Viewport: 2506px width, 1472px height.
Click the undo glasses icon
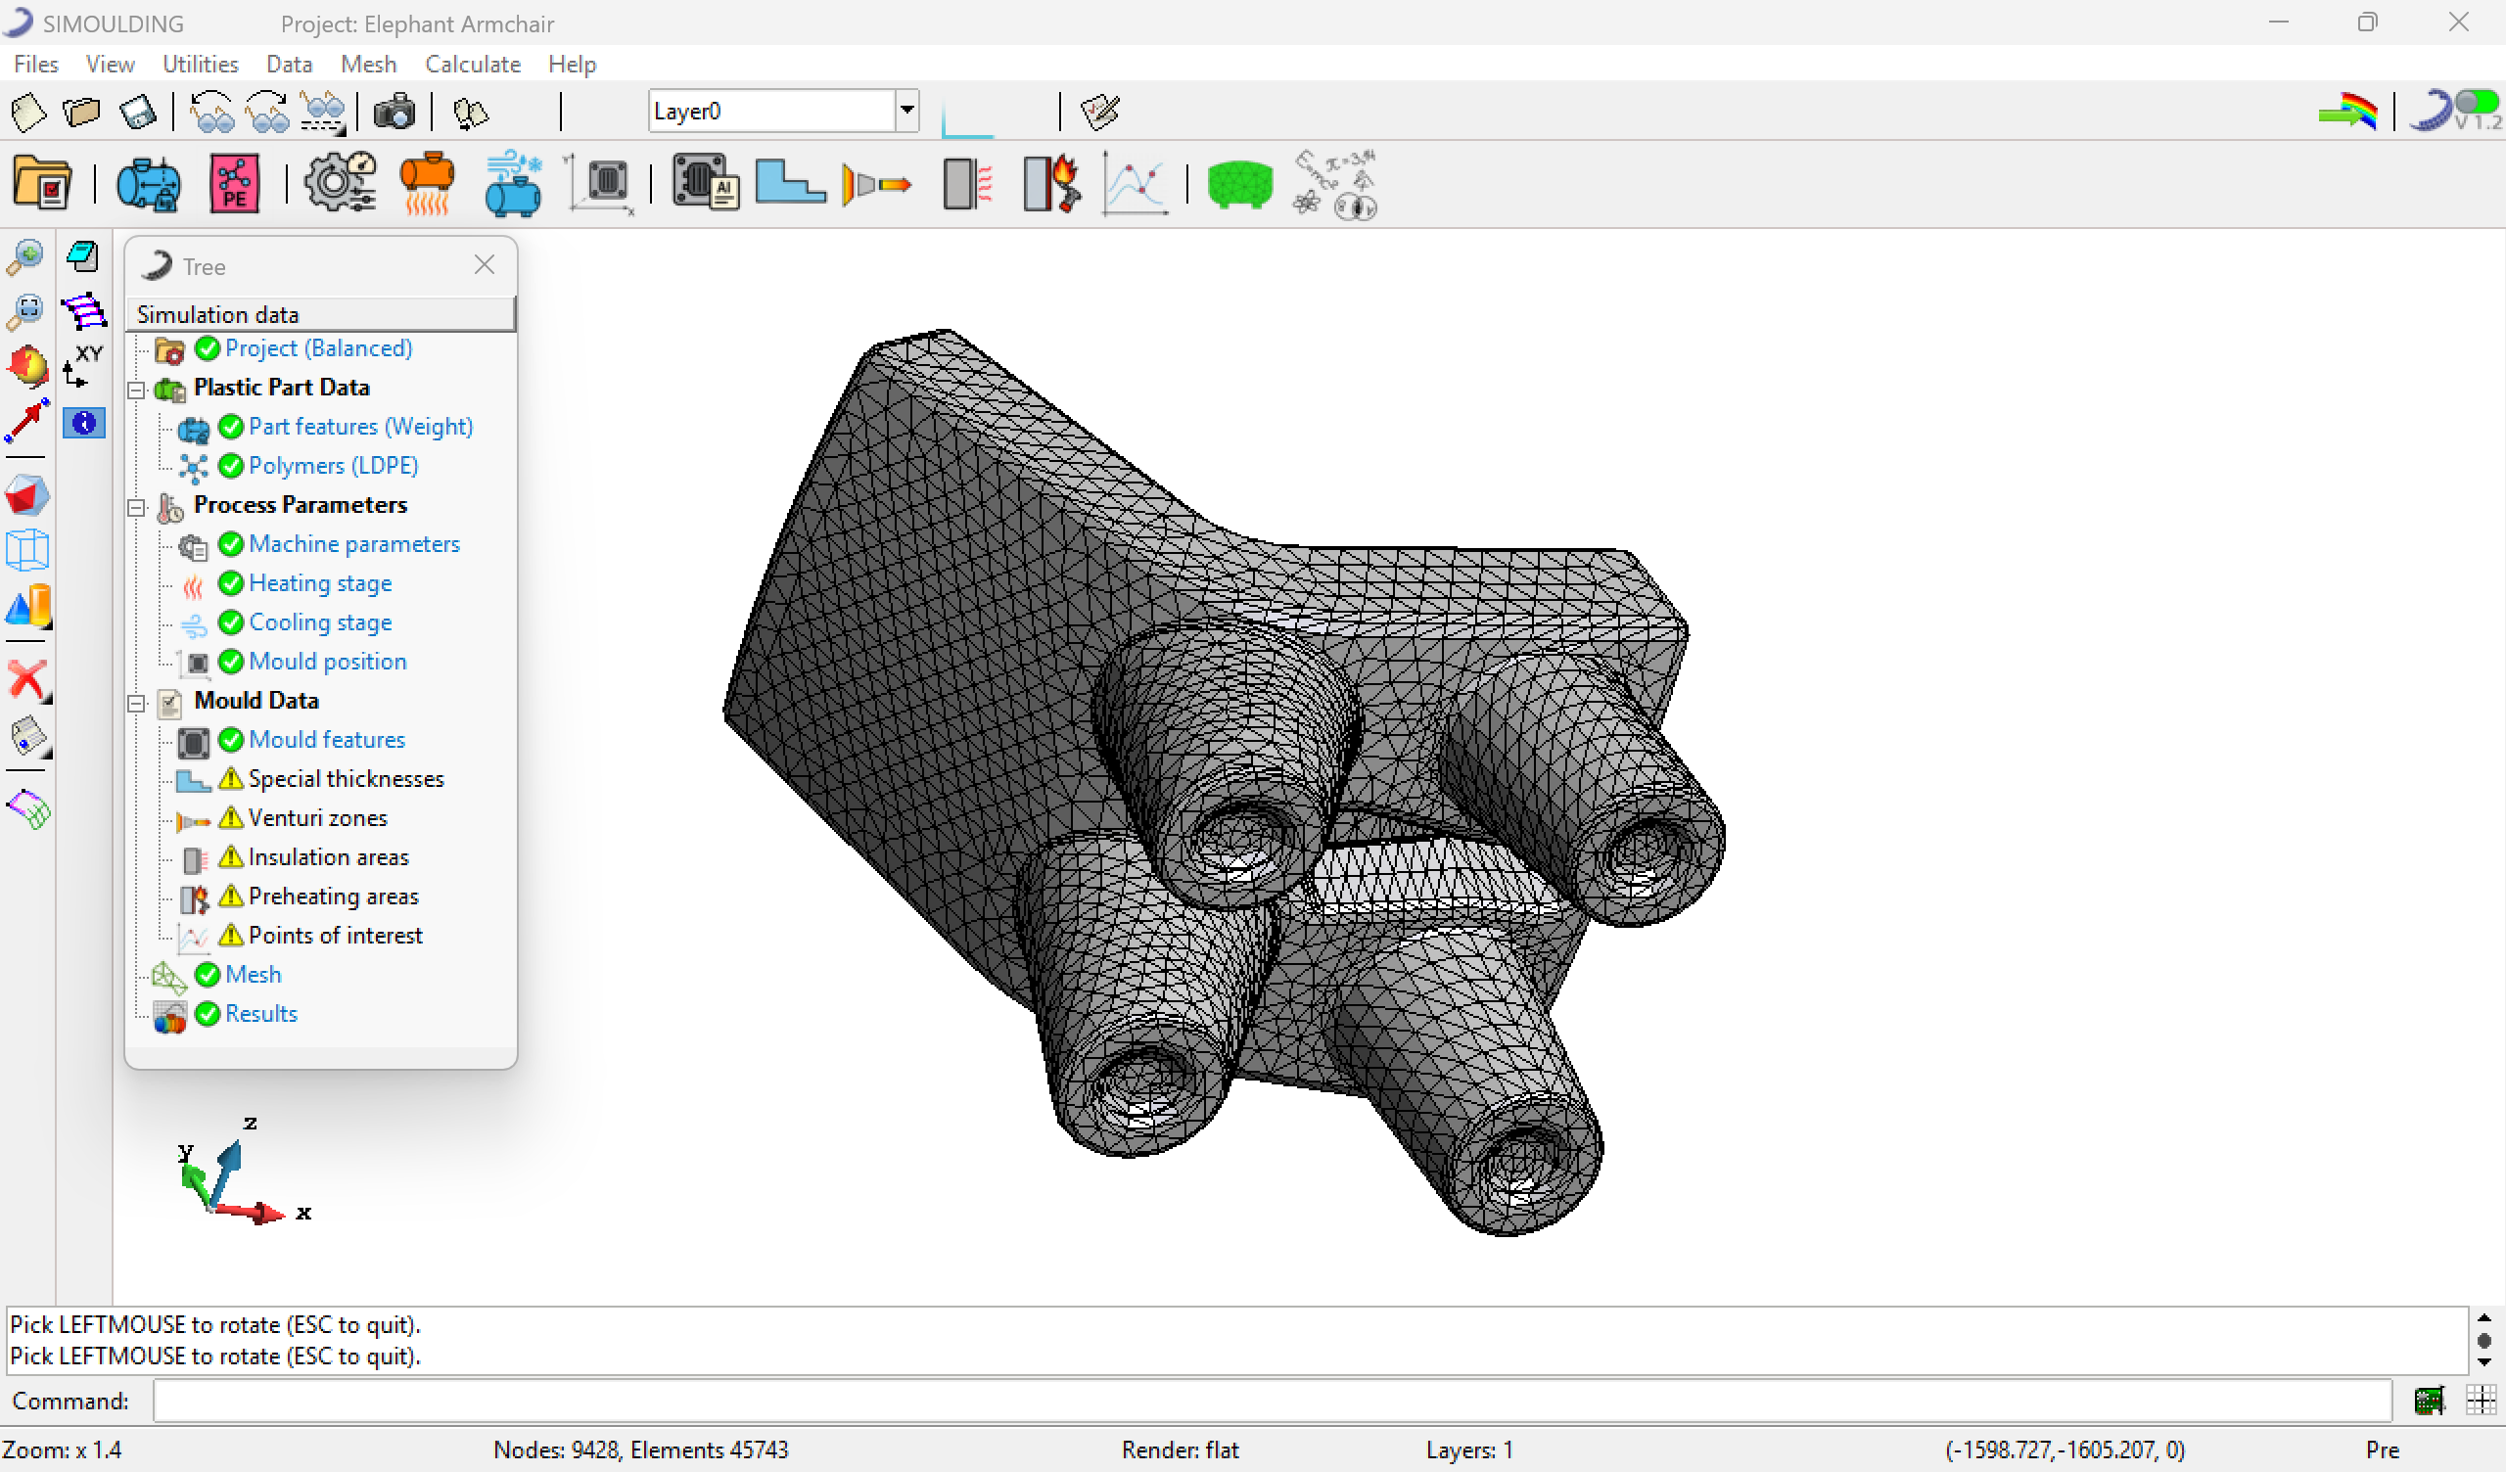tap(211, 112)
